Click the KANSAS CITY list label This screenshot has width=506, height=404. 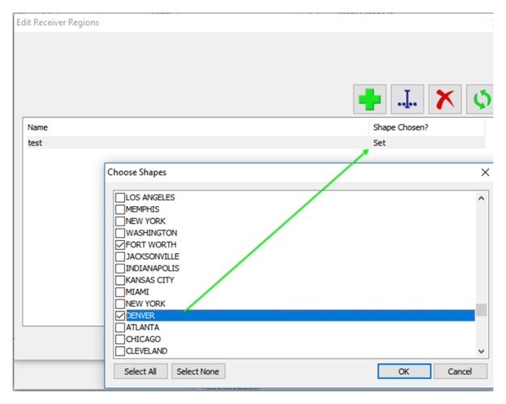point(150,280)
